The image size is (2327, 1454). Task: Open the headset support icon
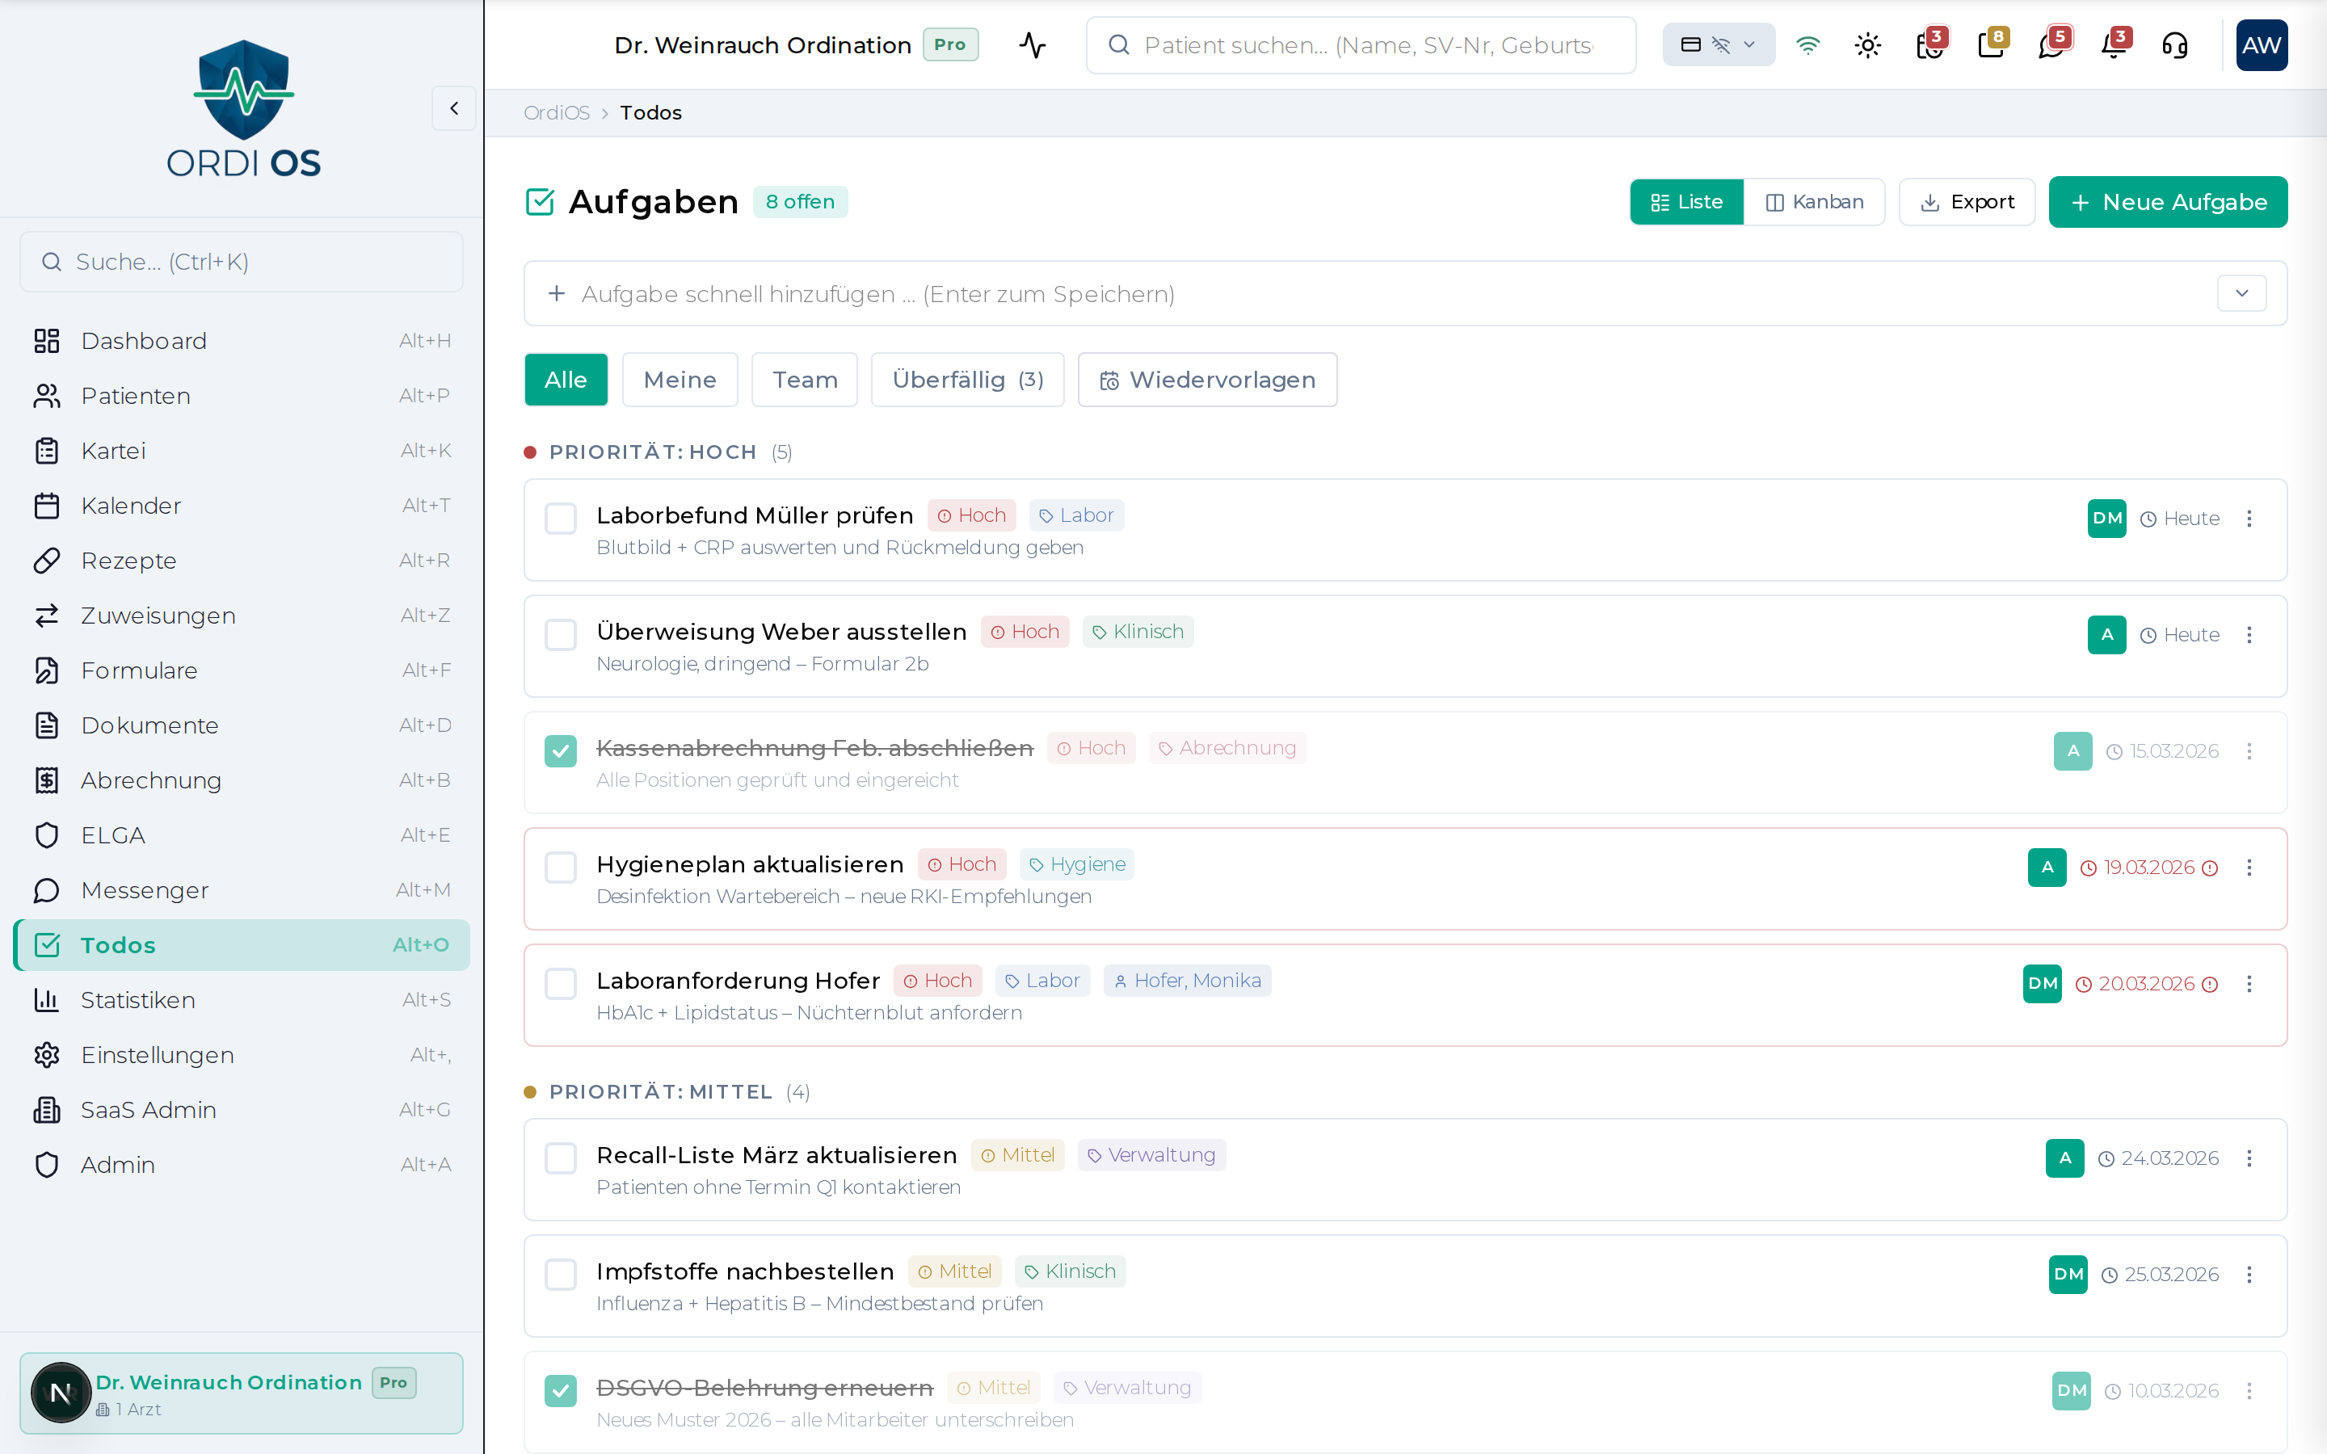[2175, 45]
